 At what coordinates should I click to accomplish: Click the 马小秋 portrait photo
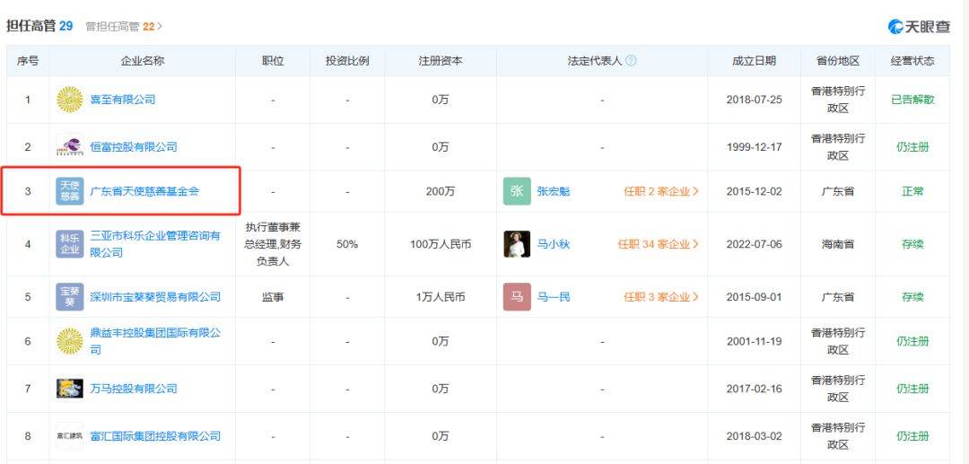click(517, 244)
